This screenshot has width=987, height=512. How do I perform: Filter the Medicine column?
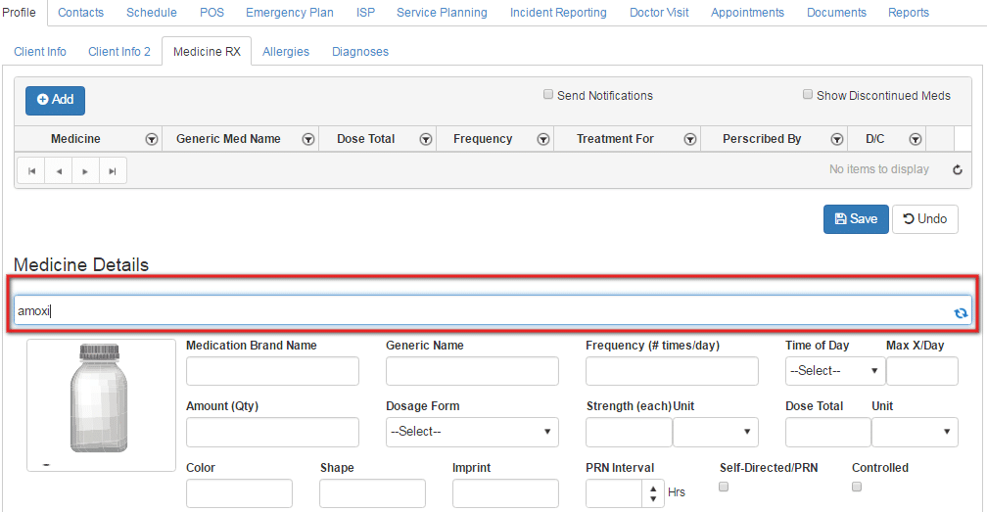151,140
